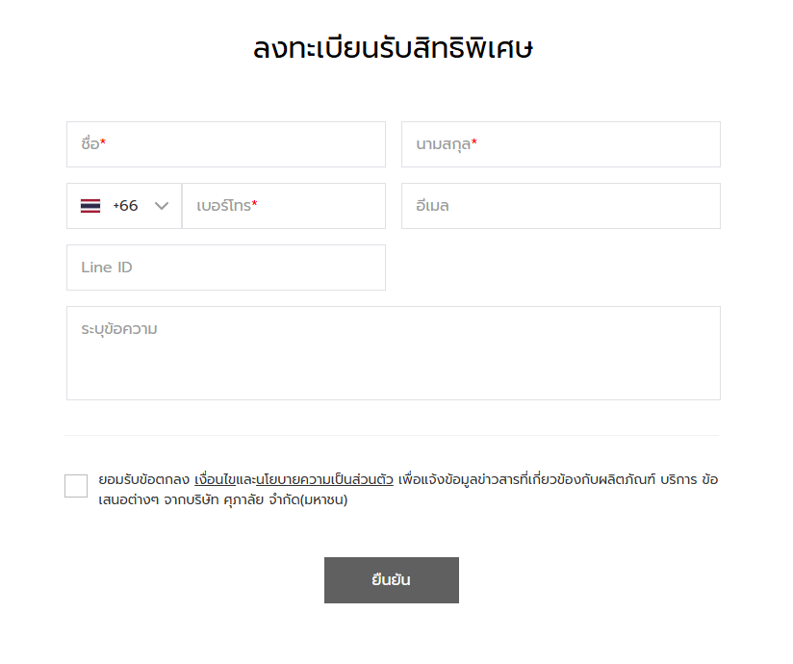Click the red asterisk beside ชื่อ
The width and height of the screenshot is (793, 664).
click(x=103, y=143)
